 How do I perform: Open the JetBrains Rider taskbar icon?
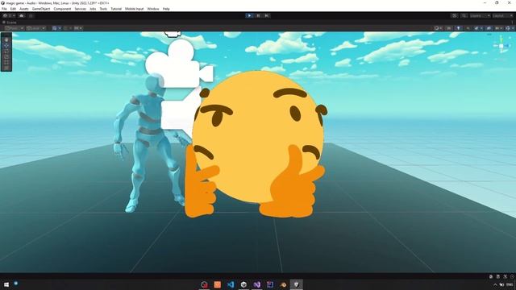point(270,284)
